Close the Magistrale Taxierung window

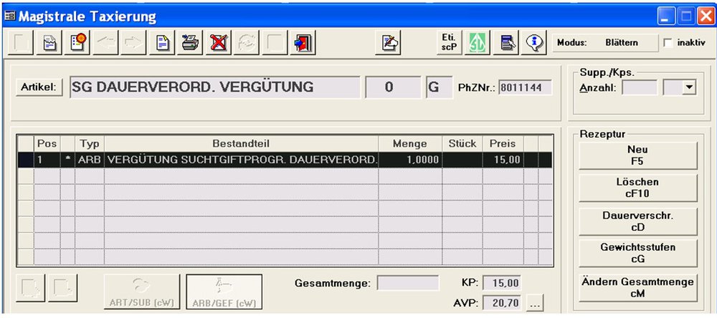tap(705, 16)
